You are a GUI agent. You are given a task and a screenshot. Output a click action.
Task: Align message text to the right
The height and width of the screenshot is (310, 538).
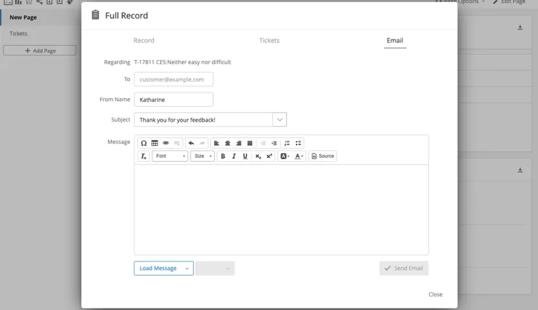[x=239, y=143]
